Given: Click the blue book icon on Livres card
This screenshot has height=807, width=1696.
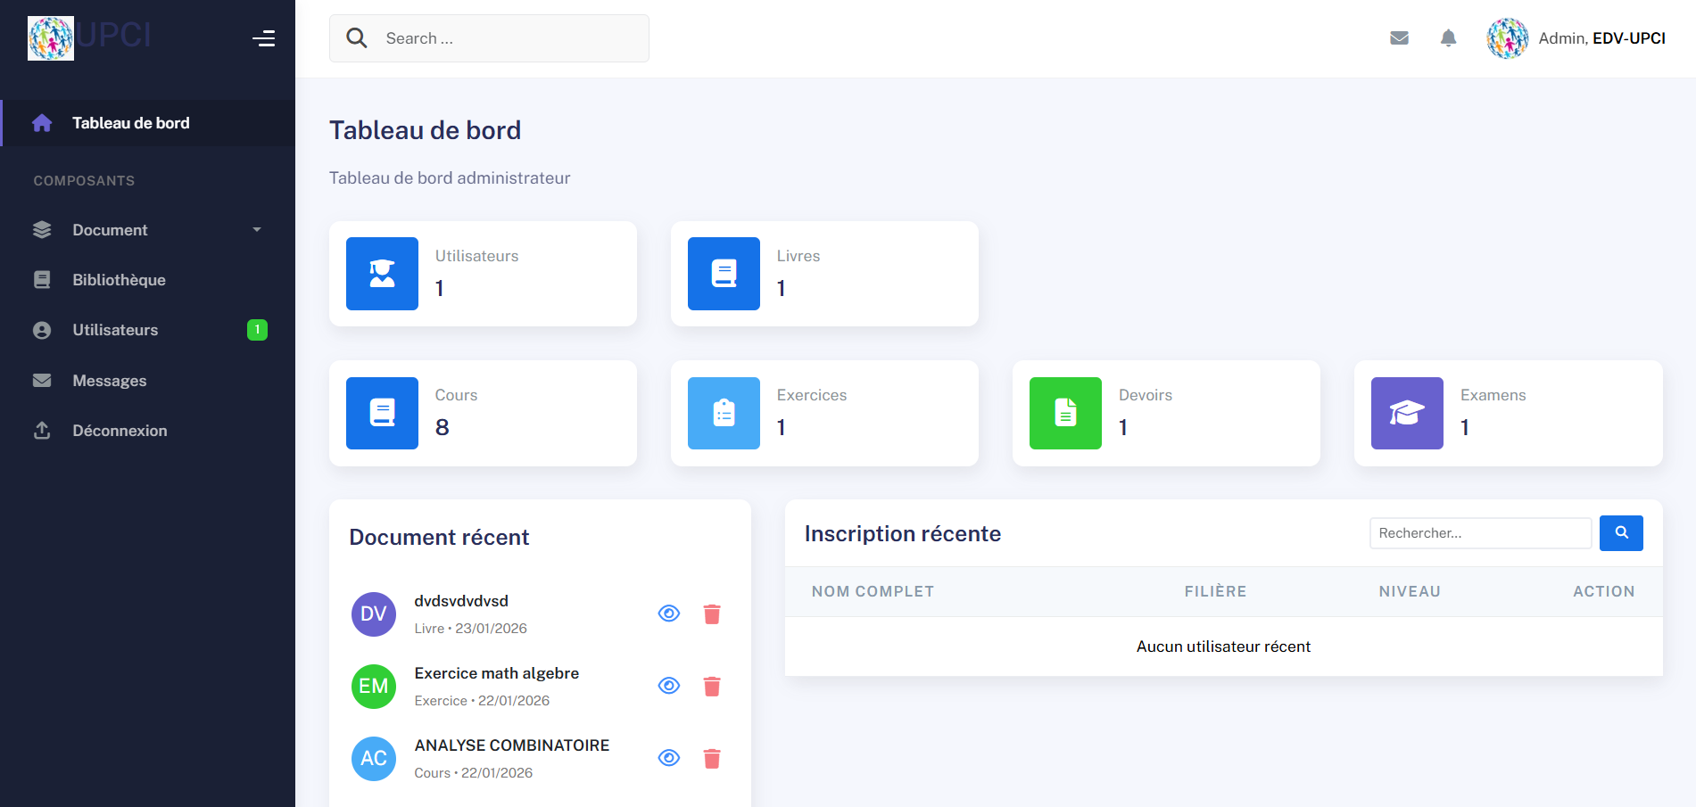Looking at the screenshot, I should pyautogui.click(x=724, y=274).
